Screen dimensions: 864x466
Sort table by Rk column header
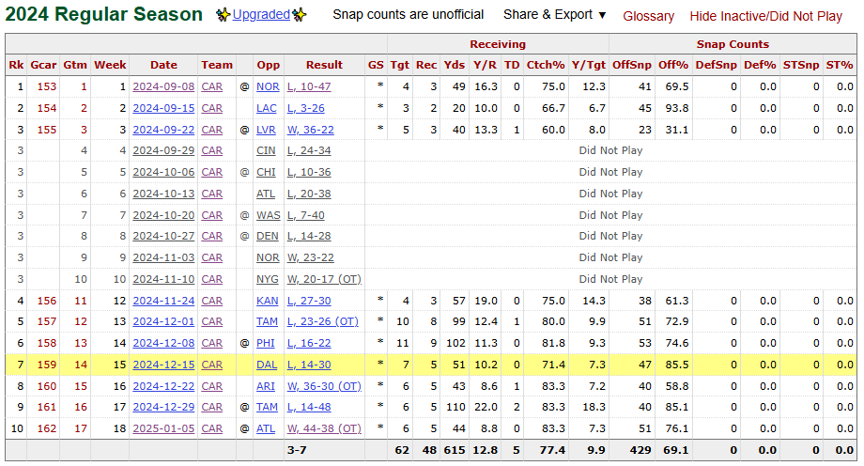(x=16, y=65)
